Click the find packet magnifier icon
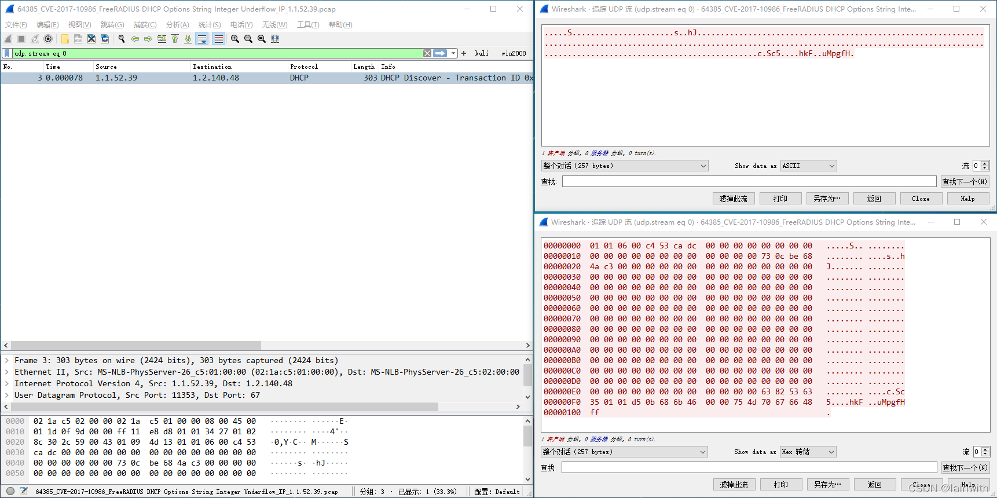The image size is (997, 498). [x=122, y=39]
